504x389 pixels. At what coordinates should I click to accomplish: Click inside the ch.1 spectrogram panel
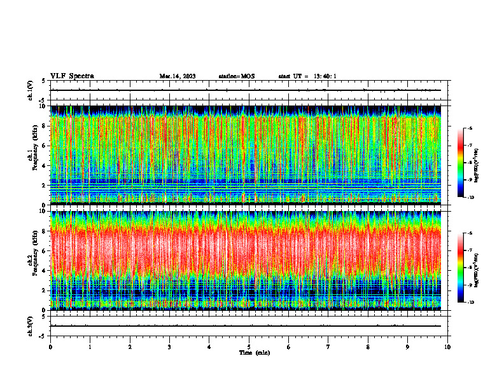[x=246, y=155]
